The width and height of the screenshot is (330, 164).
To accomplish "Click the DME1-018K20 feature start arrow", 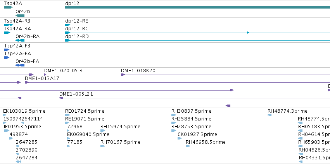I will (x=123, y=75).
